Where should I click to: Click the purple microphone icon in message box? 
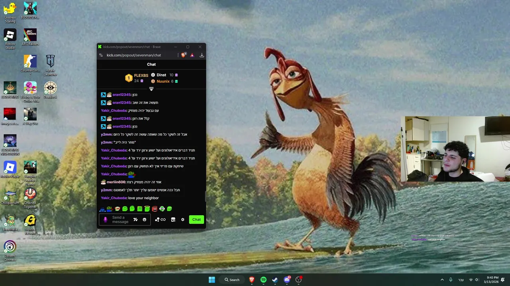click(105, 220)
